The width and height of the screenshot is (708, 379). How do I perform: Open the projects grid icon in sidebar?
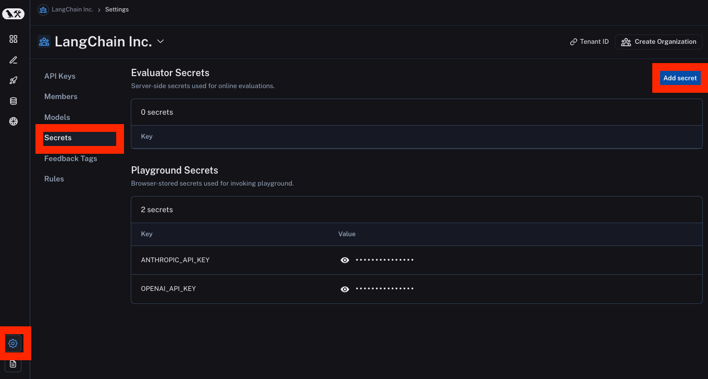pyautogui.click(x=14, y=39)
